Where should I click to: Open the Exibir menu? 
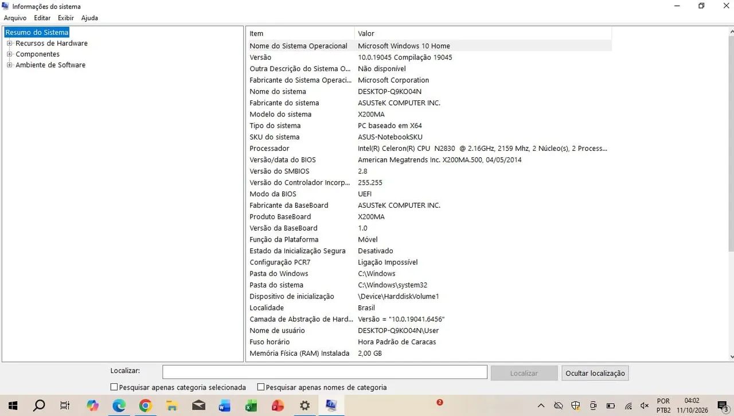click(x=66, y=18)
